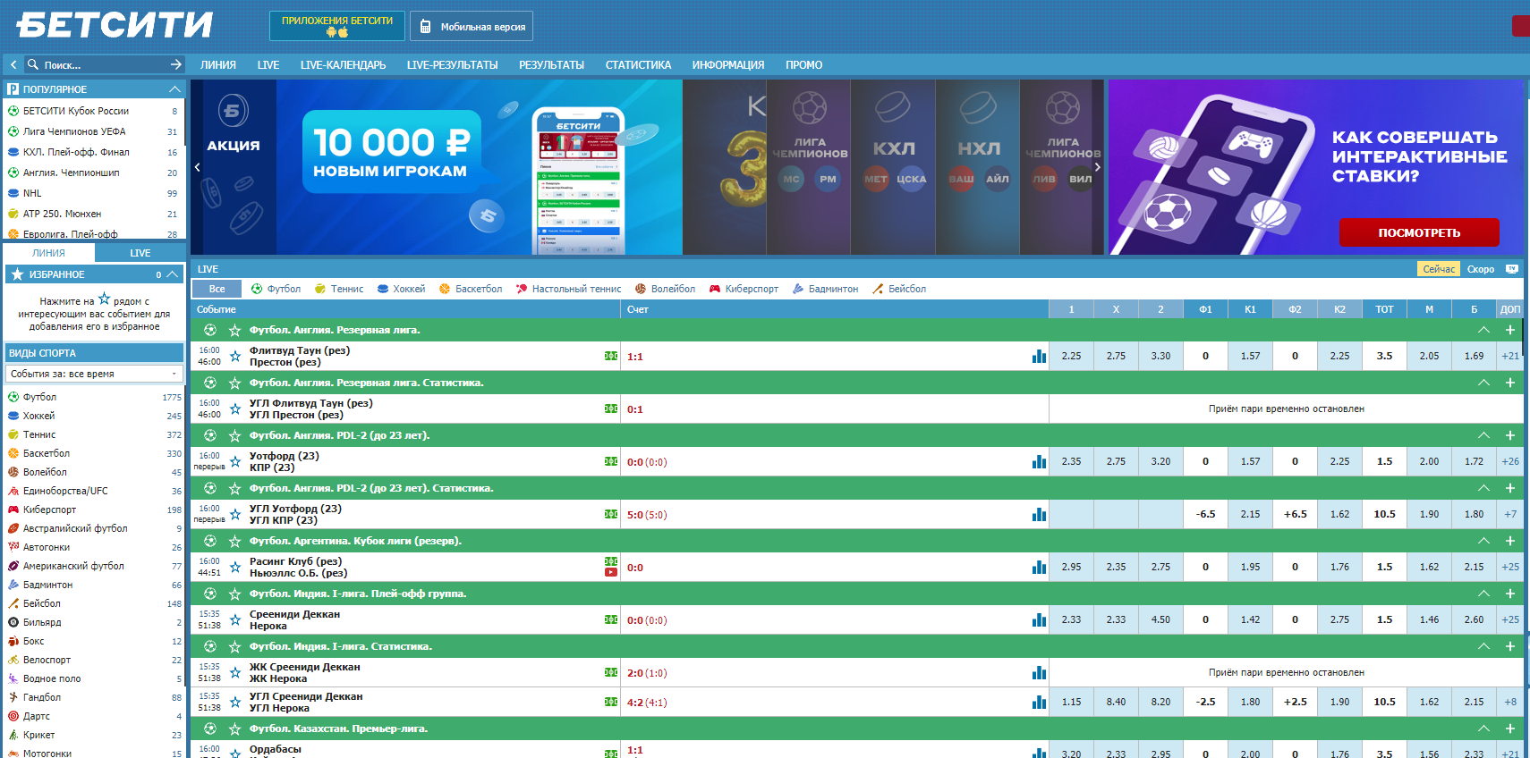Viewport: 1530px width, 758px height.
Task: Filter live events by Волейбол
Action: point(665,289)
